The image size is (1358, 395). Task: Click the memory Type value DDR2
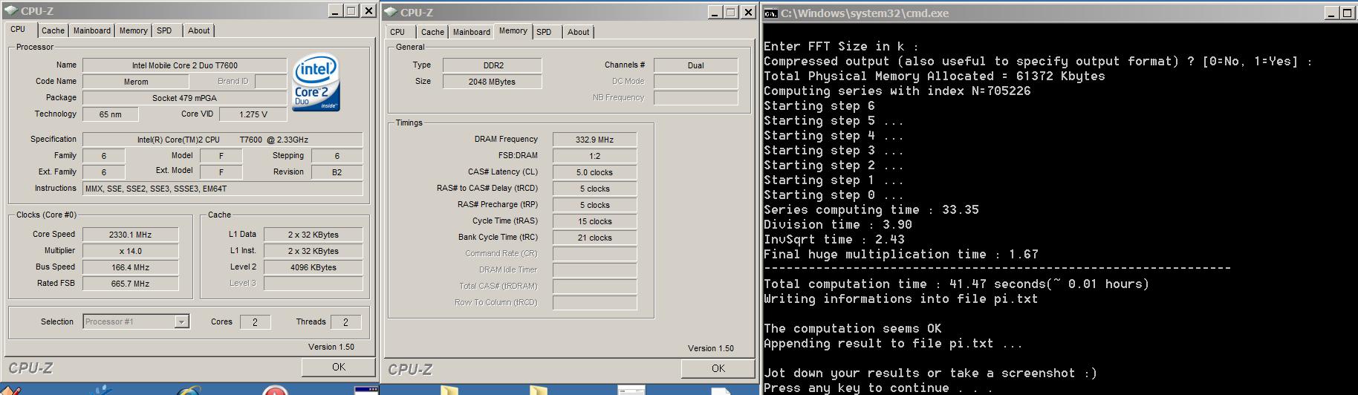click(492, 65)
